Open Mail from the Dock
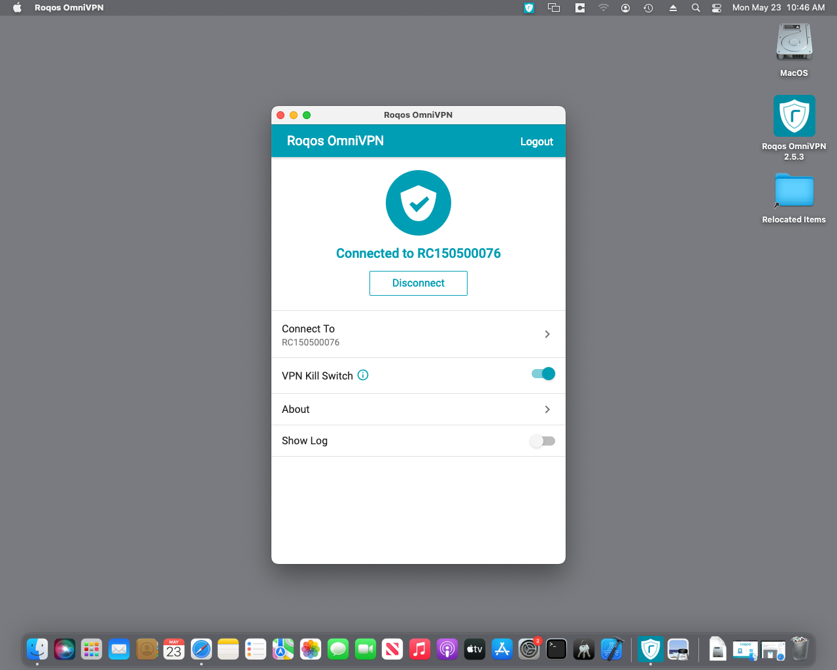The height and width of the screenshot is (670, 837). (x=119, y=649)
